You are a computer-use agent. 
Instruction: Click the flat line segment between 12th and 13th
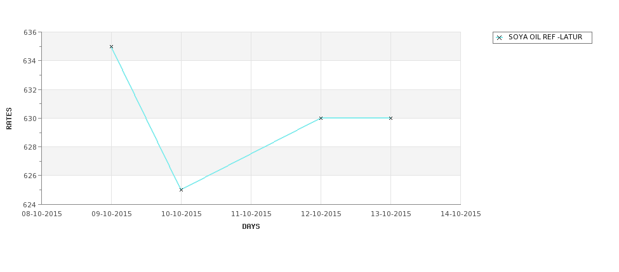[356, 119]
